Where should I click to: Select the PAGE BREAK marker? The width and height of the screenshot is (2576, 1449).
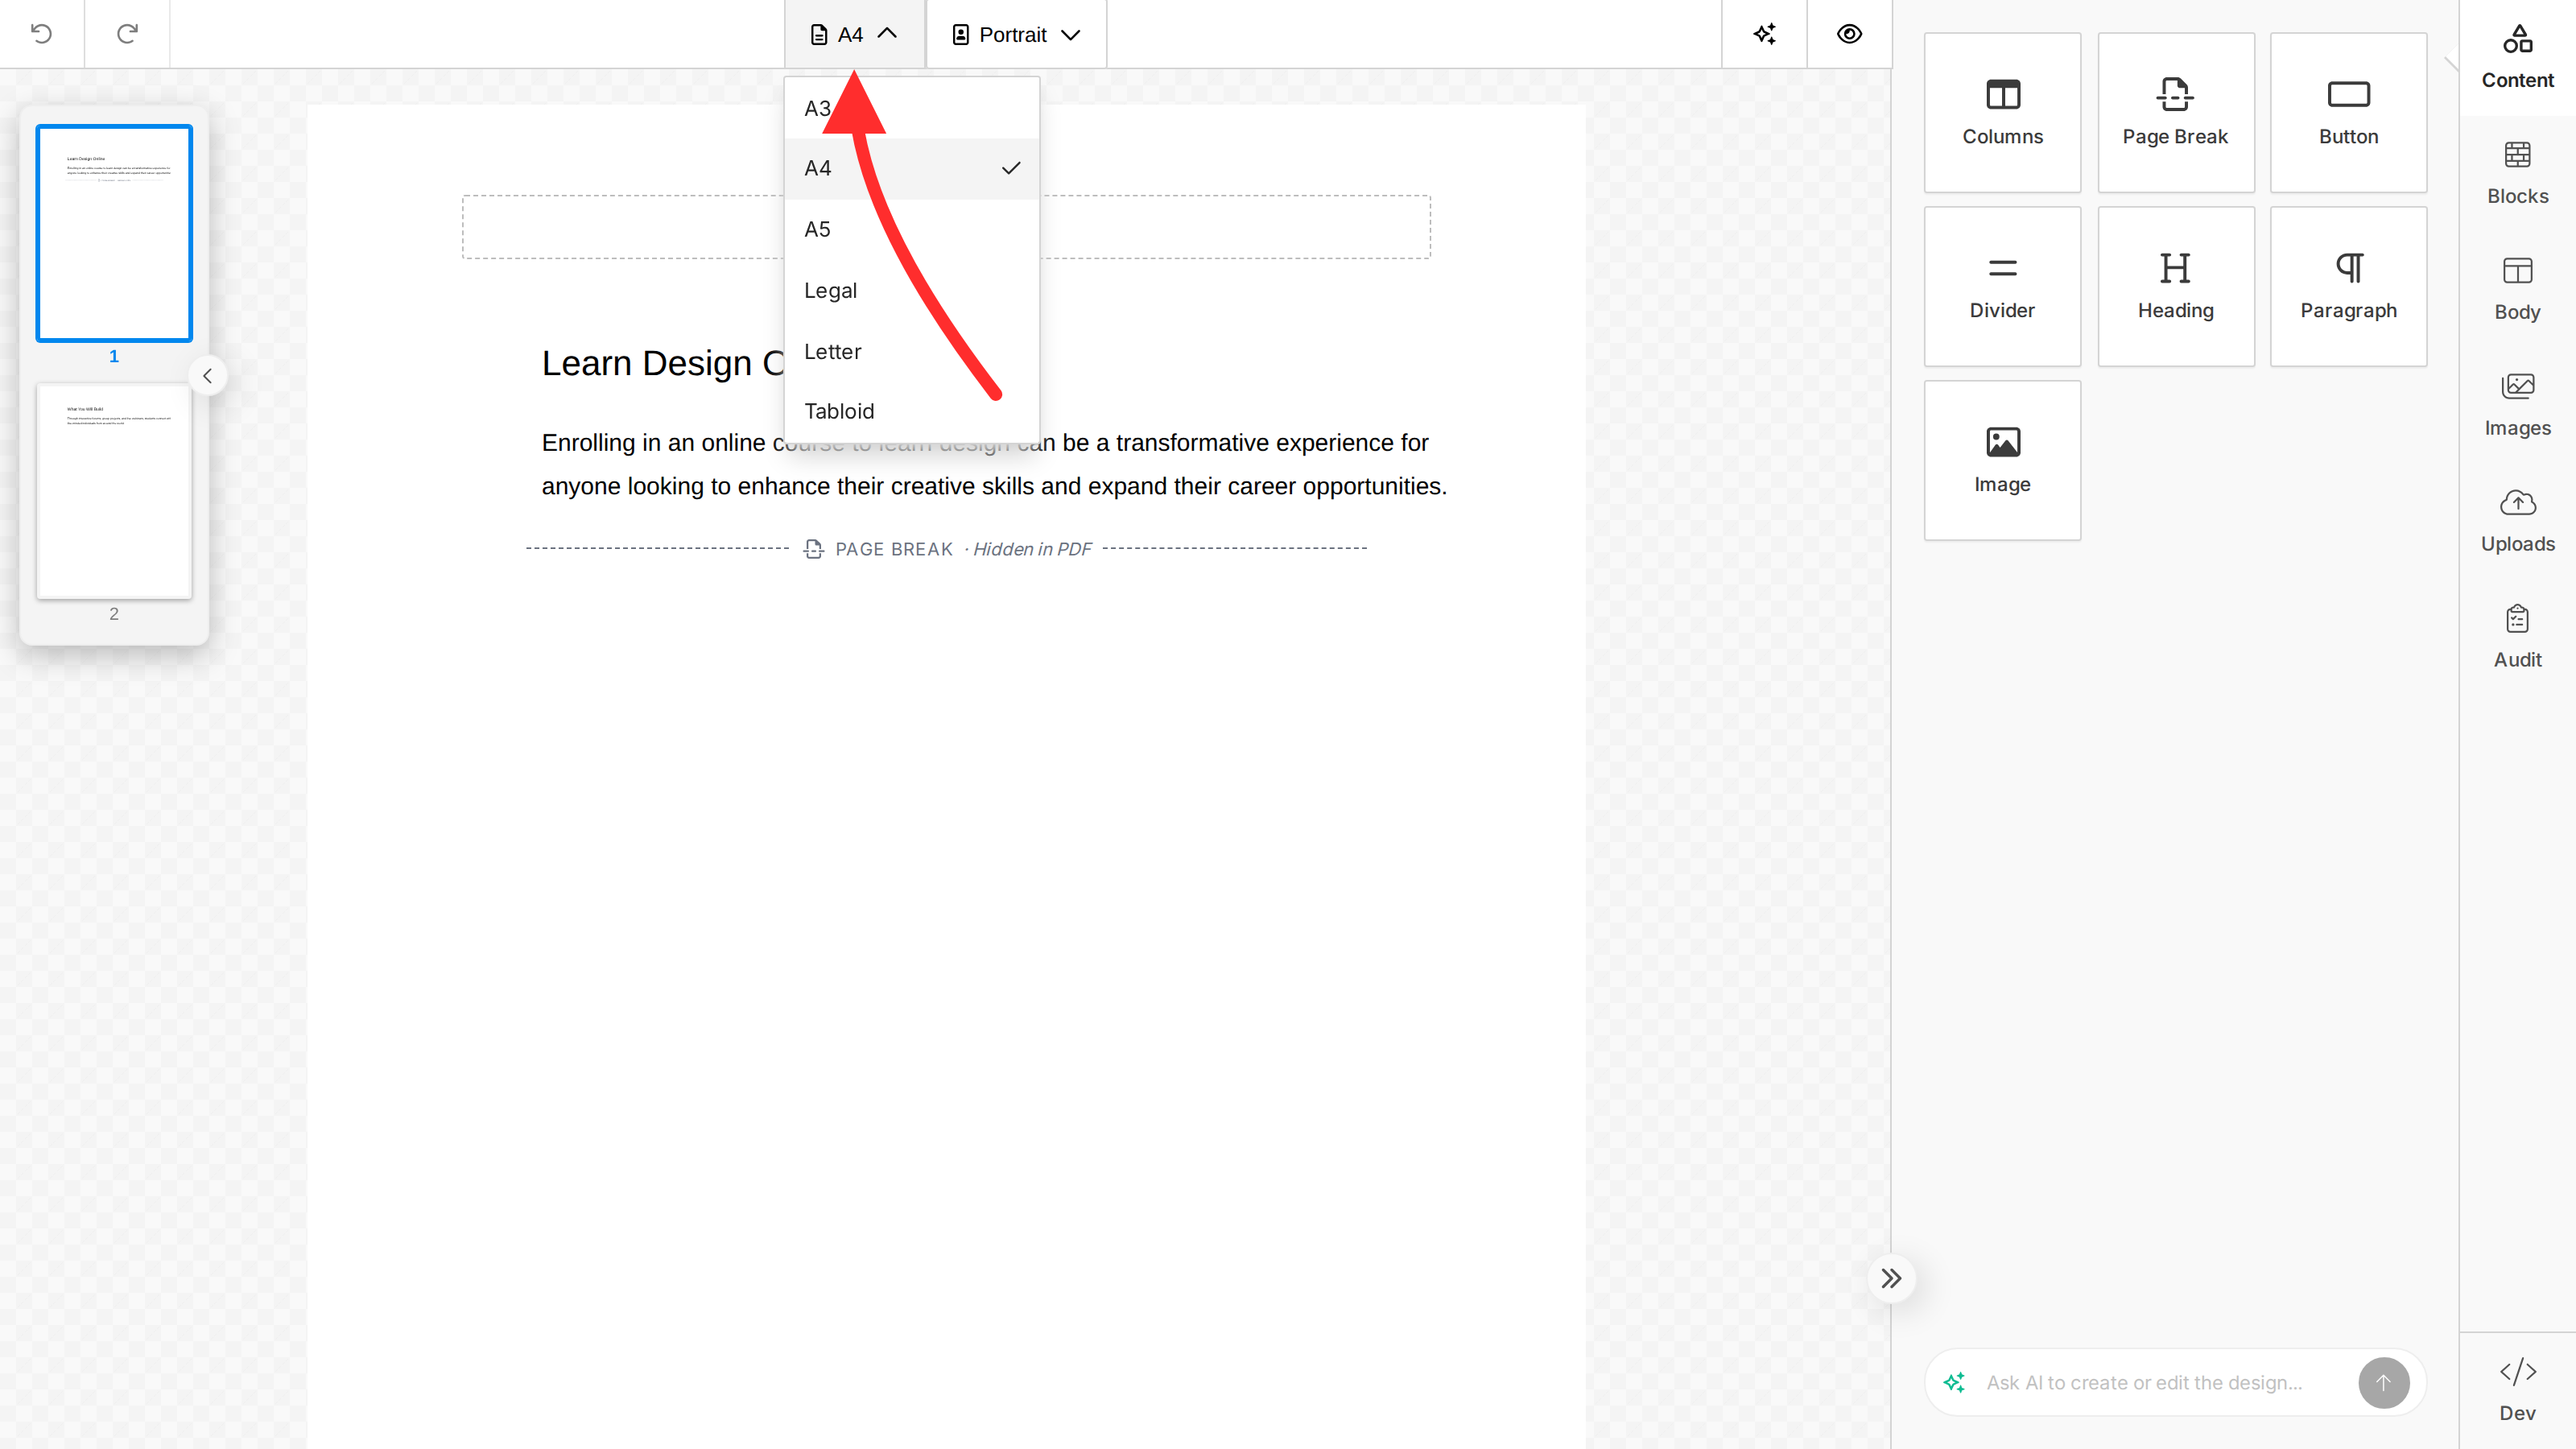pyautogui.click(x=946, y=549)
